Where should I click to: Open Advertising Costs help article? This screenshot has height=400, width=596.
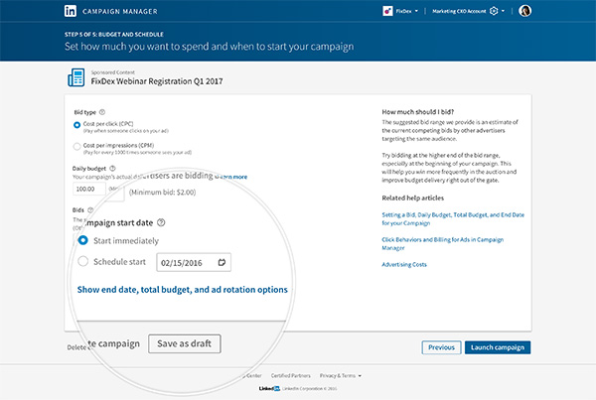coord(404,265)
